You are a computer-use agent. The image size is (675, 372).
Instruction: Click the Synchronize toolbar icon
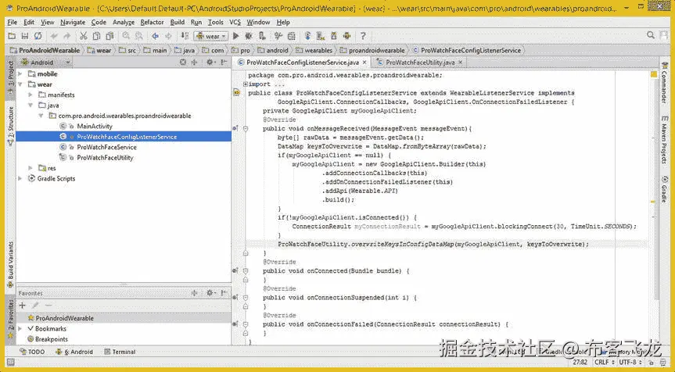click(38, 36)
